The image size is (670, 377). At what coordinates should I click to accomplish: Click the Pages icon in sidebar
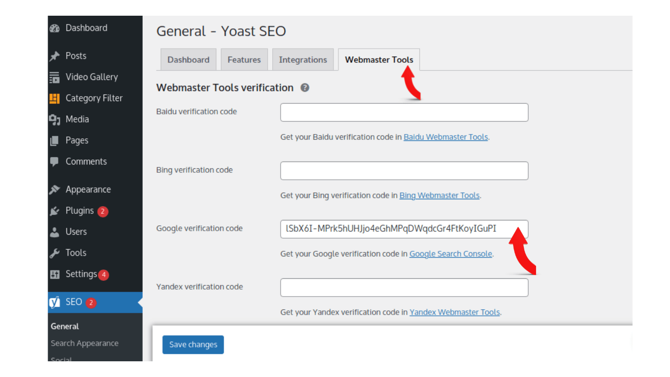[54, 141]
